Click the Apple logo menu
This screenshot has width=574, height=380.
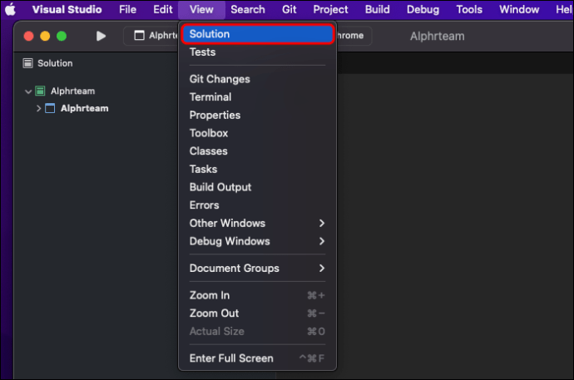[x=11, y=10]
